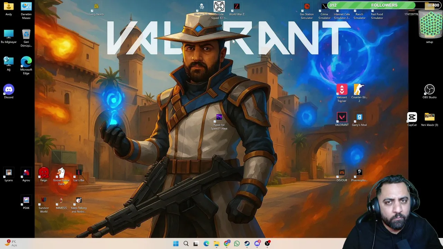Open taskbar Search
Image resolution: width=443 pixels, height=249 pixels.
pos(186,243)
